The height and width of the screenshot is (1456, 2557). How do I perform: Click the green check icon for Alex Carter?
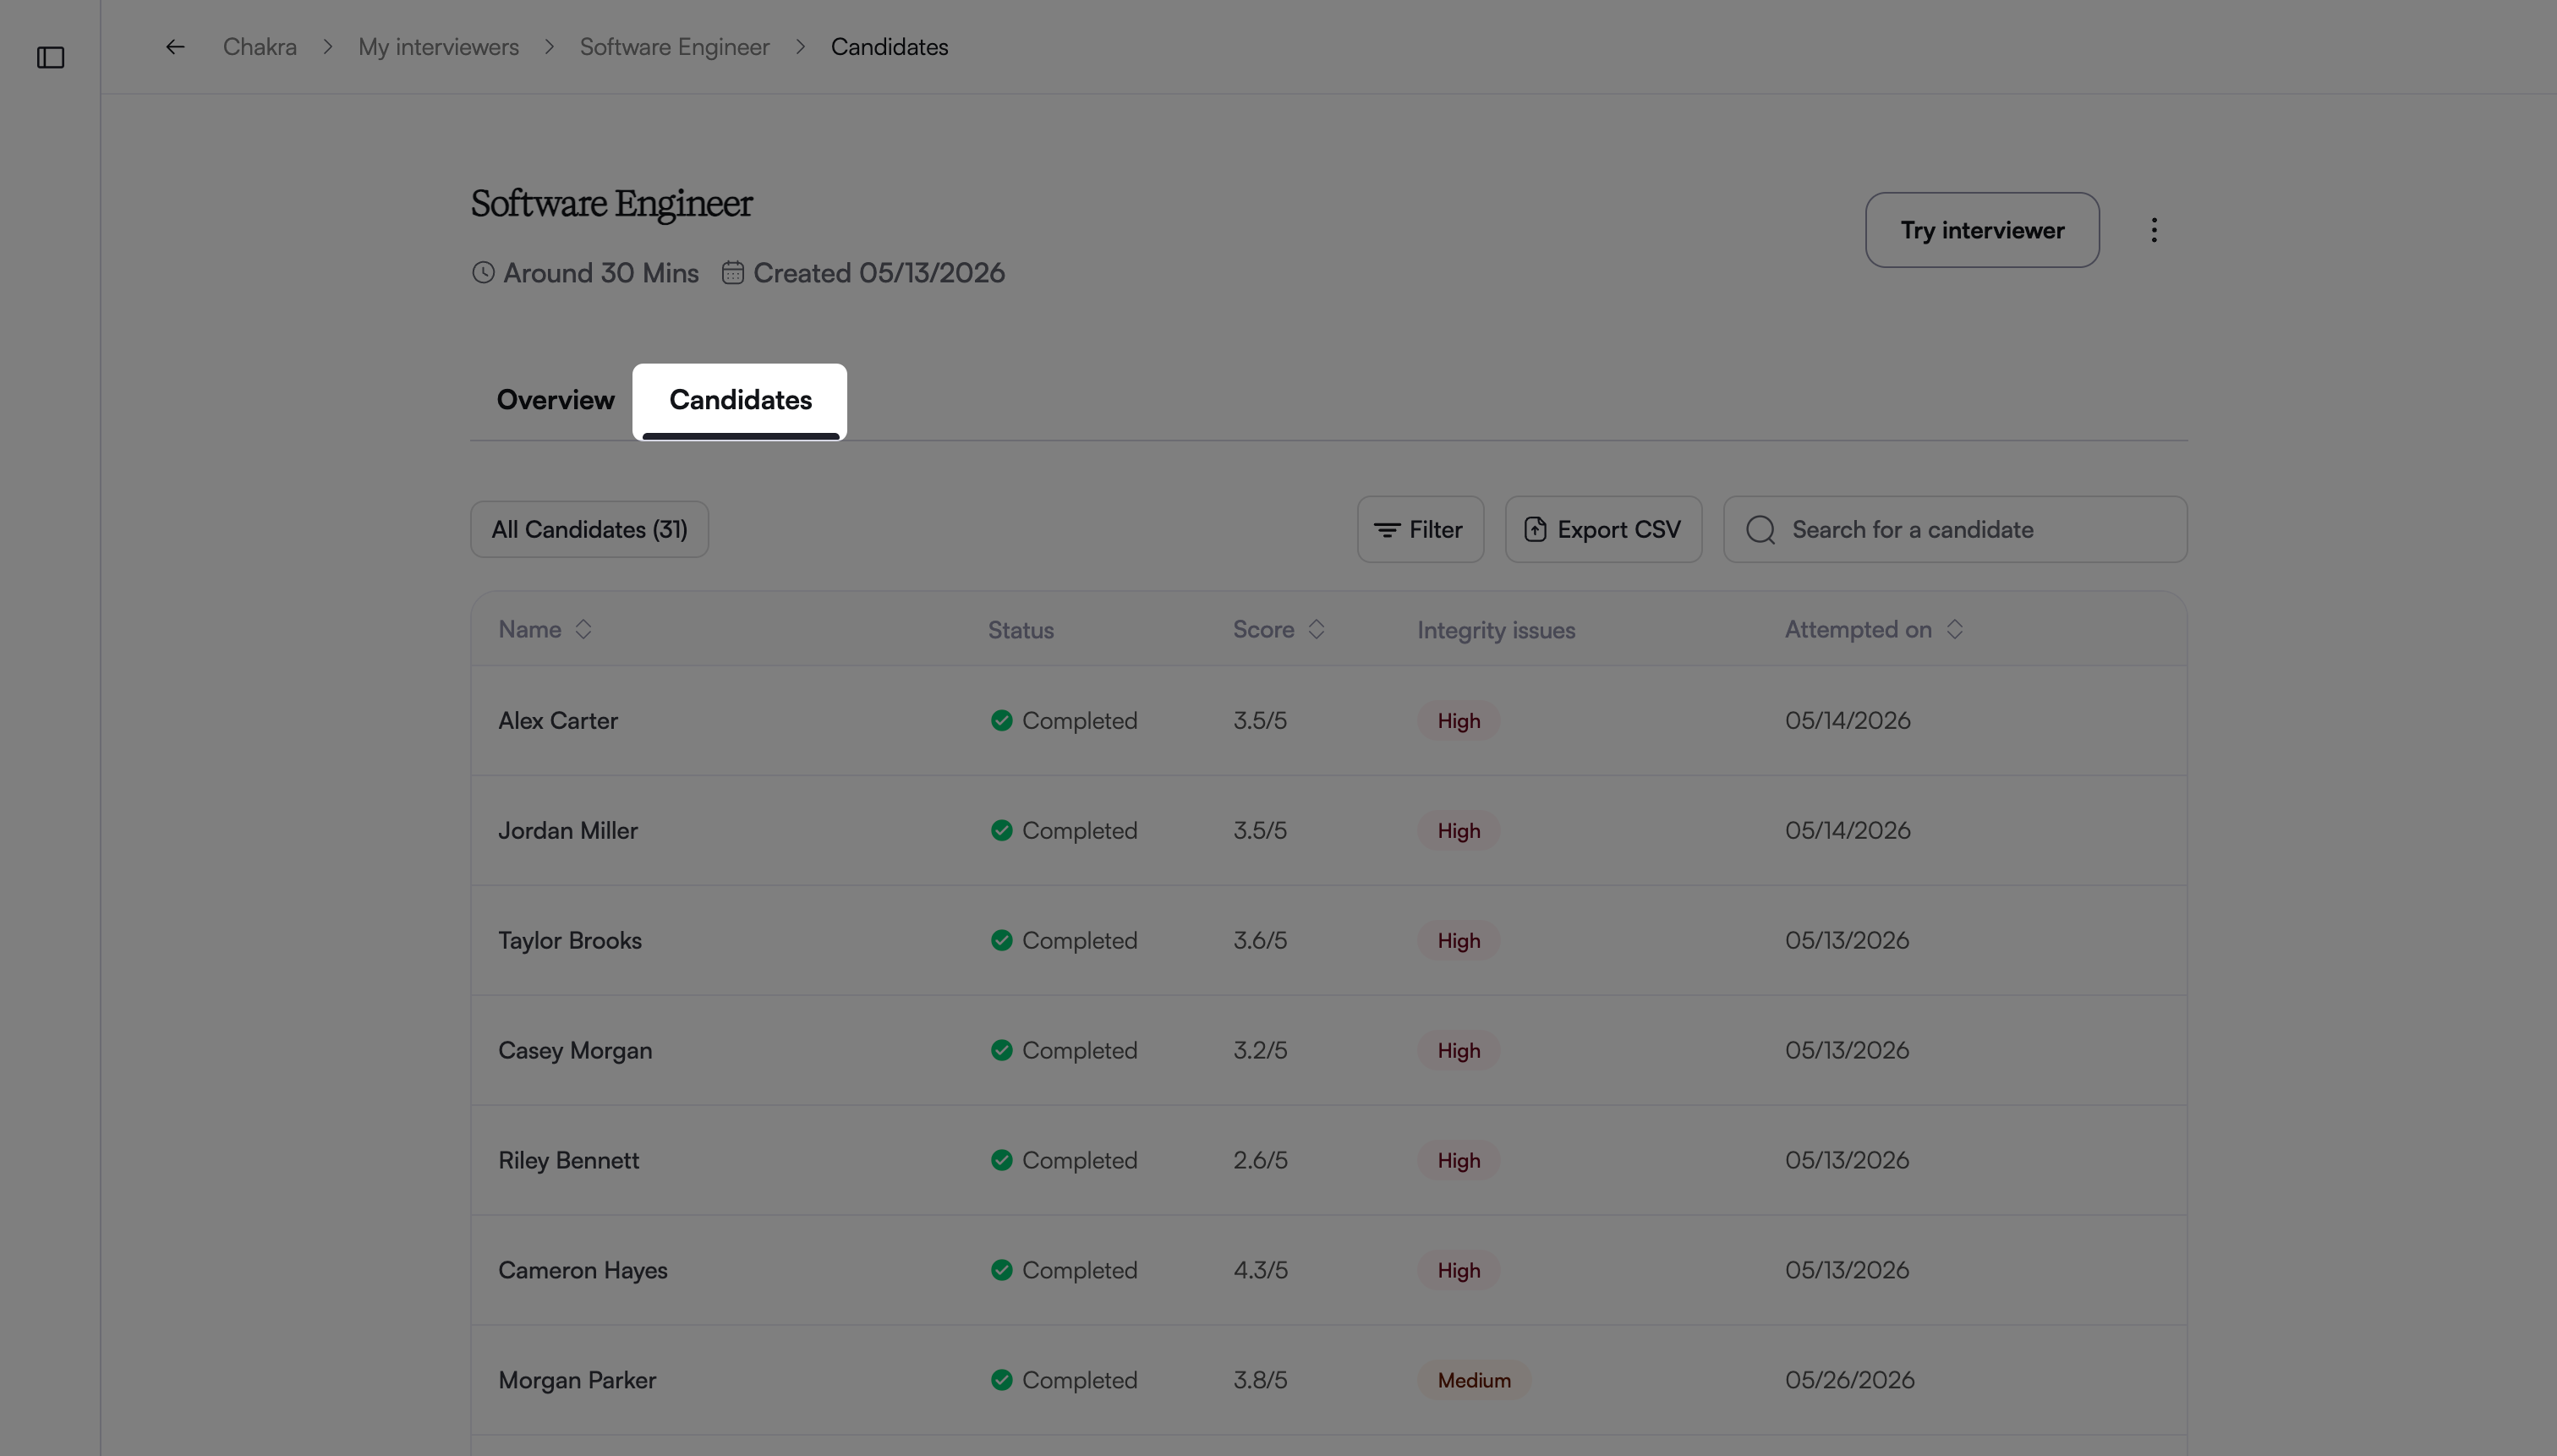point(1001,721)
